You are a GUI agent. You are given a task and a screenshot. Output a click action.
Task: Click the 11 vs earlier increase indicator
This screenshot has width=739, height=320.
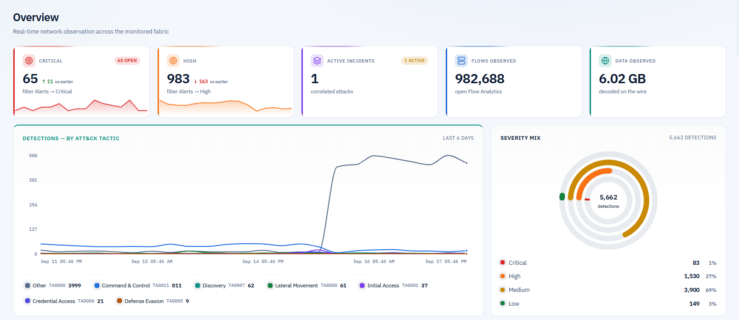(x=57, y=81)
